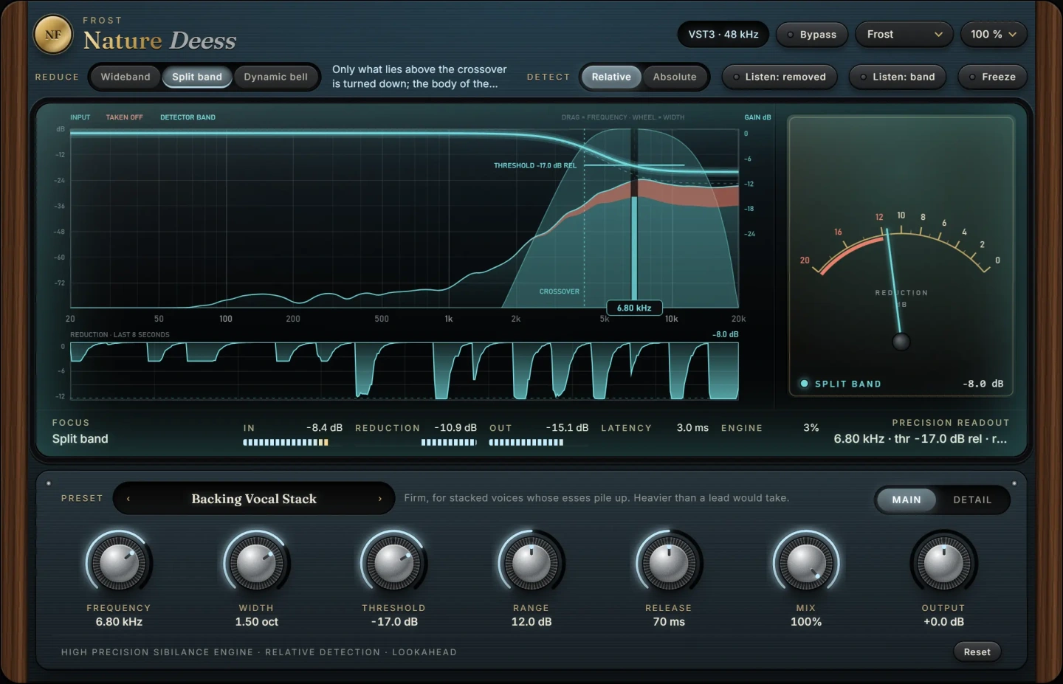This screenshot has height=684, width=1063.
Task: Select Relative detection mode
Action: (x=611, y=77)
